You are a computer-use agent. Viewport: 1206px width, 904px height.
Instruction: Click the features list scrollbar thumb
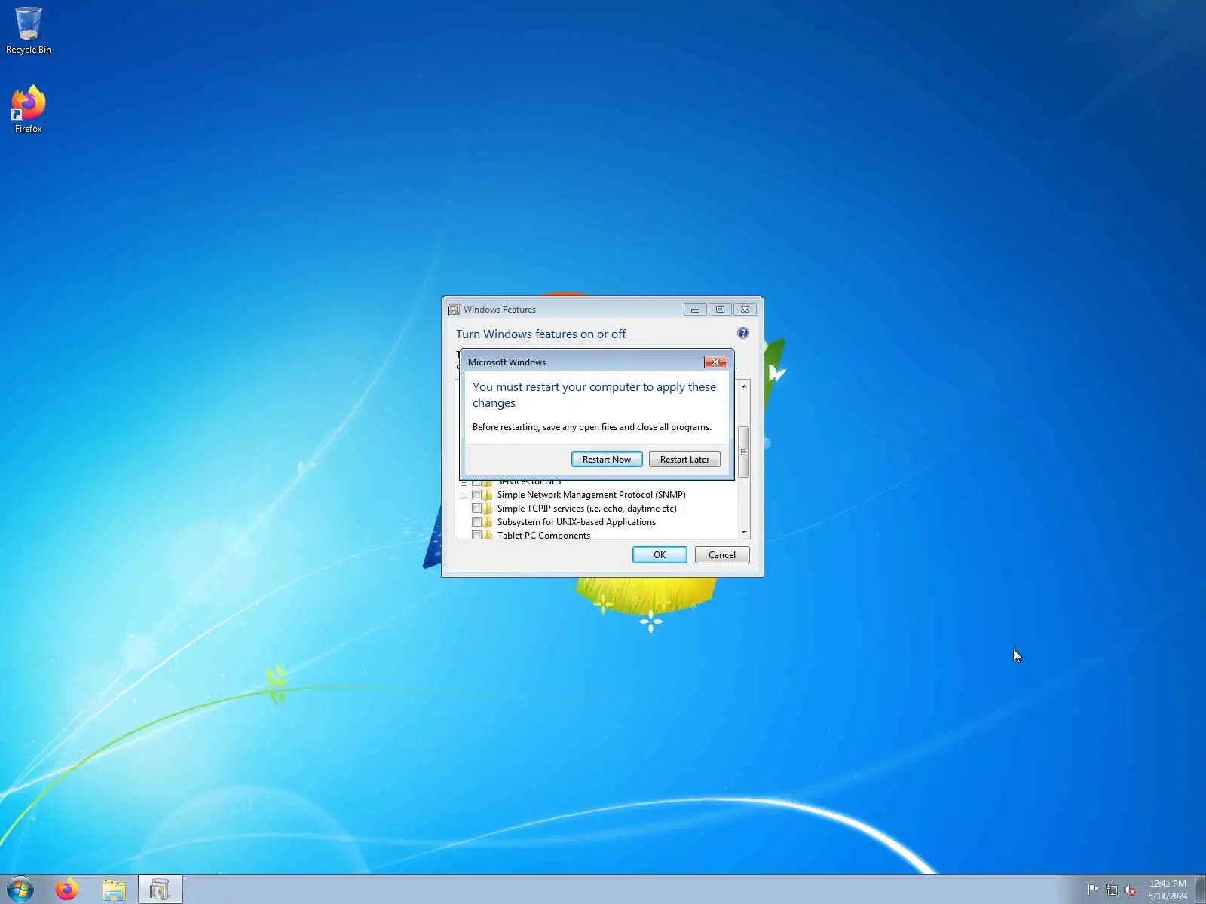744,452
